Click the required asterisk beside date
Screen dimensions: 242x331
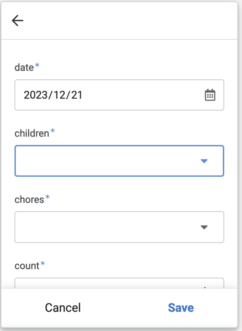click(37, 65)
